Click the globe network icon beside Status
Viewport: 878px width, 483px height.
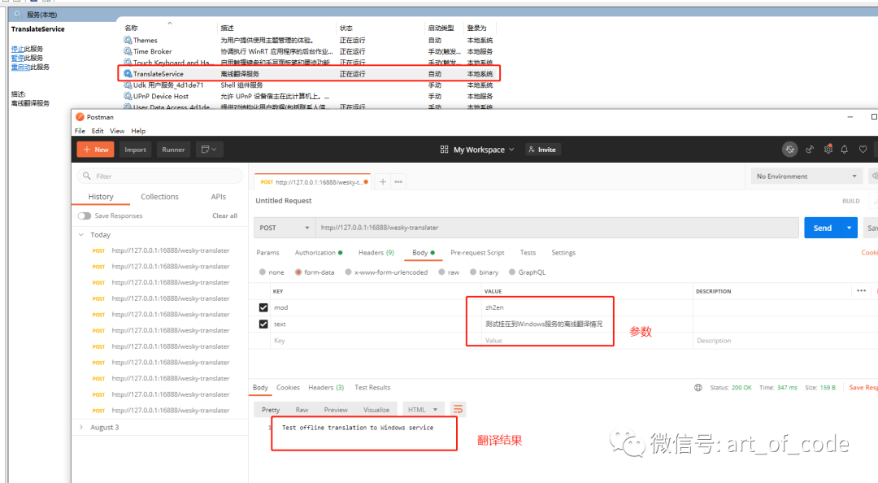tap(698, 387)
